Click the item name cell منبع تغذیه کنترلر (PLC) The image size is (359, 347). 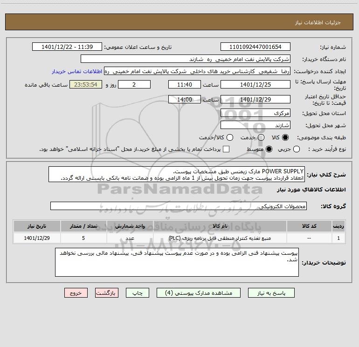(220, 238)
